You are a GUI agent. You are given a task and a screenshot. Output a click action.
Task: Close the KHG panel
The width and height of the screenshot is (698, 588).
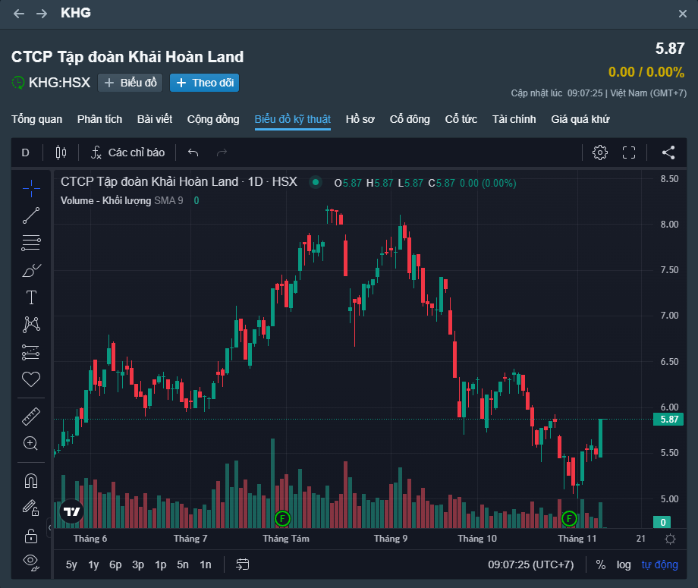coord(682,14)
